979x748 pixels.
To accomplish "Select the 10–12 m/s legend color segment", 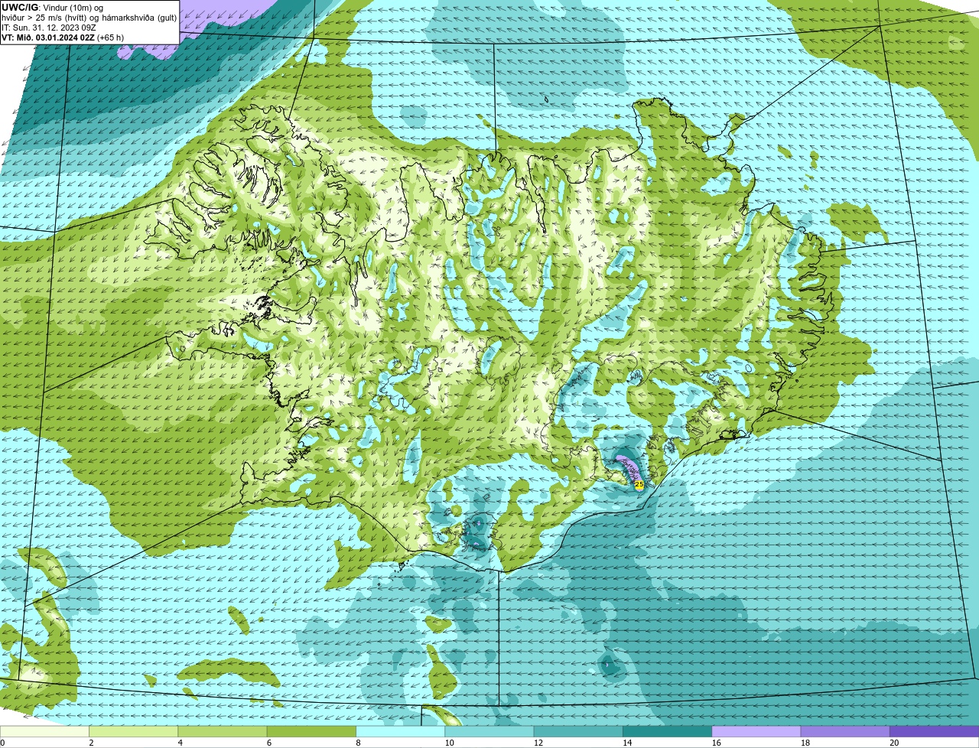I will (489, 732).
